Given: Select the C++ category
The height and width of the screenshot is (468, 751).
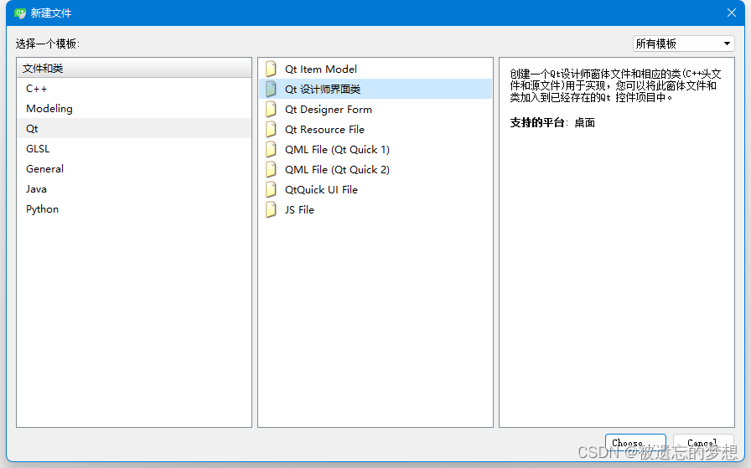Looking at the screenshot, I should (133, 89).
